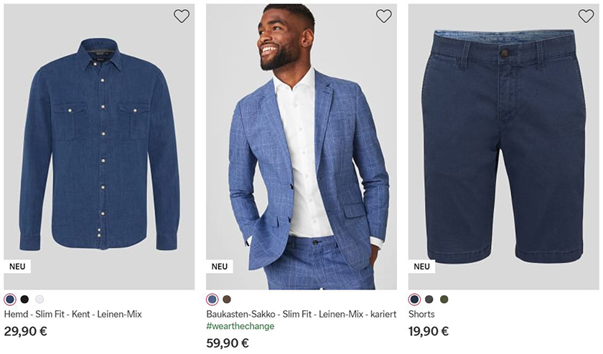Choose the dark grey swatch for Shorts
603x354 pixels.
[x=429, y=300]
